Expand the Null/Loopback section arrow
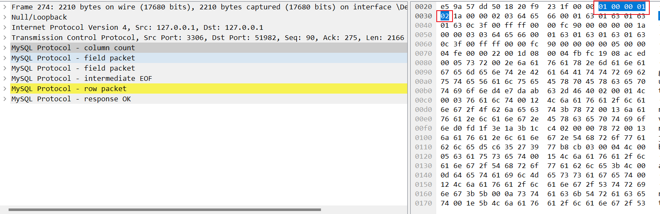 (x=4, y=17)
